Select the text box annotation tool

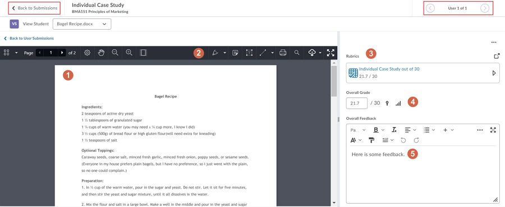pos(249,53)
